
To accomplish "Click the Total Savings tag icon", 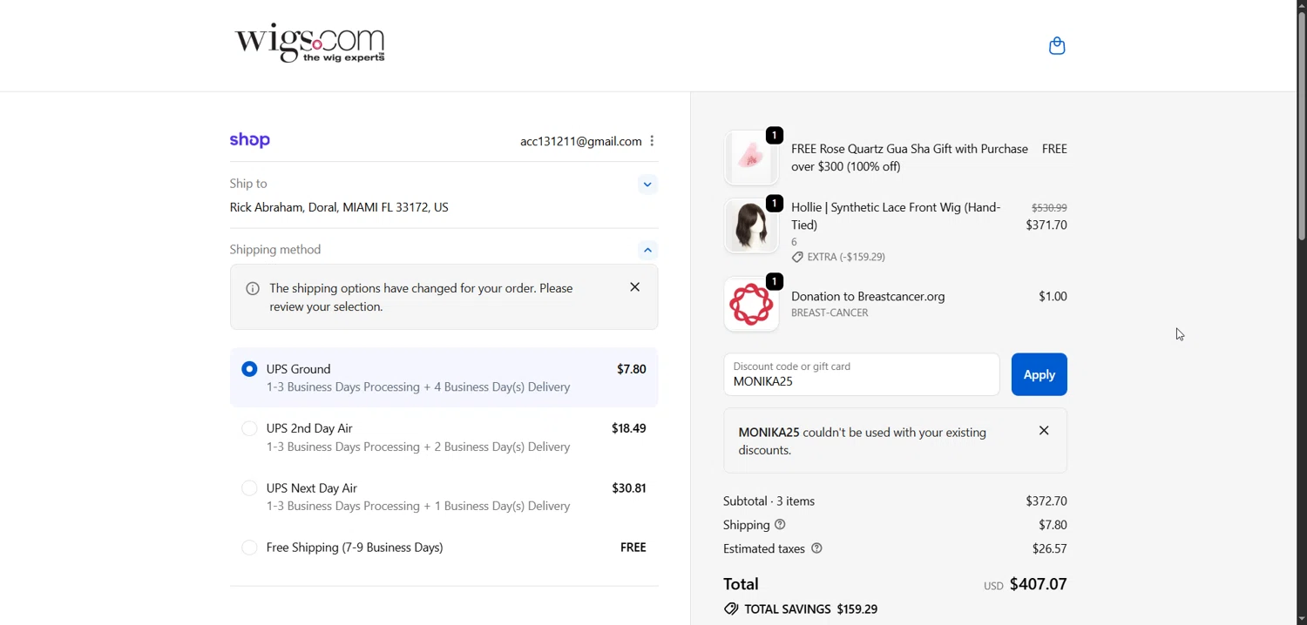I will click(731, 609).
